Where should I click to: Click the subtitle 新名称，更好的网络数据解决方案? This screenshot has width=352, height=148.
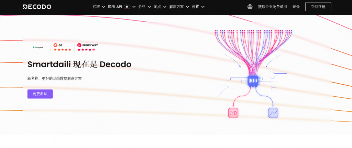click(55, 78)
